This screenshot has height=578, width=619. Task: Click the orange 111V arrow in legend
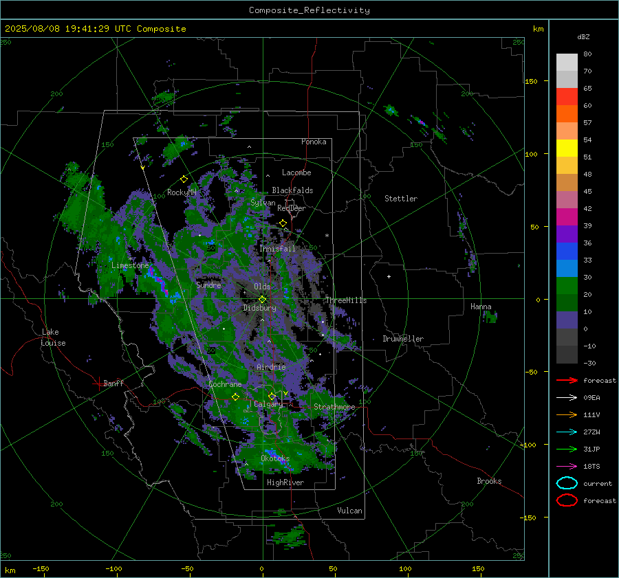pyautogui.click(x=567, y=414)
